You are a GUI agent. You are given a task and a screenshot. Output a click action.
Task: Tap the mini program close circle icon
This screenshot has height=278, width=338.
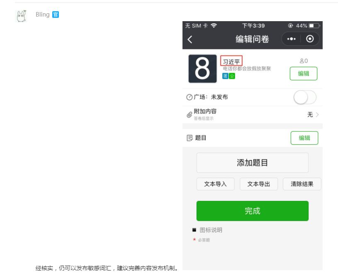(310, 39)
